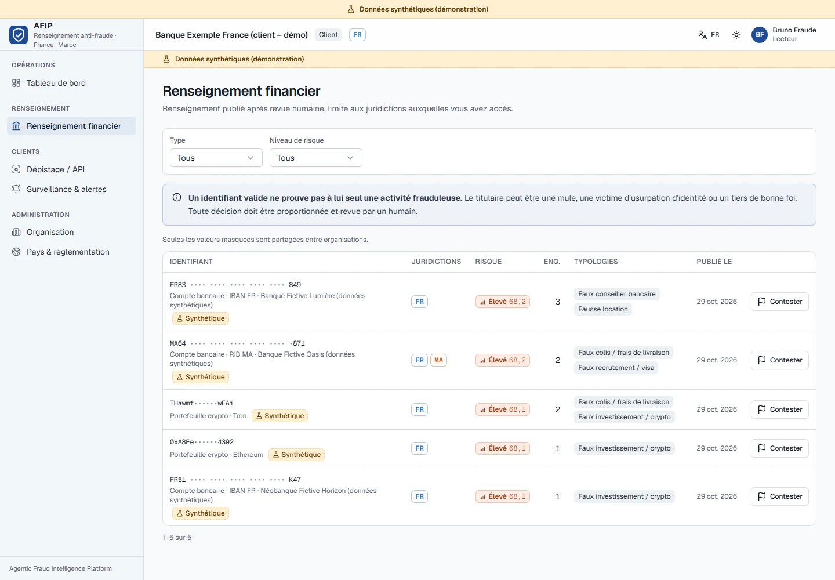Image resolution: width=835 pixels, height=580 pixels.
Task: Click the Fausse location typology tag
Action: tap(603, 309)
